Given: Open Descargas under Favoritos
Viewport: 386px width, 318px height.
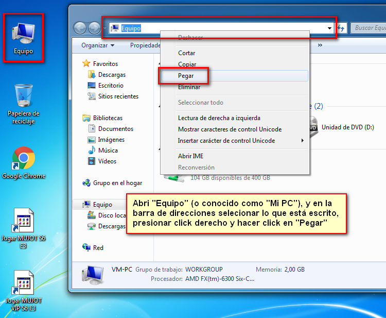Looking at the screenshot, I should click(x=112, y=75).
